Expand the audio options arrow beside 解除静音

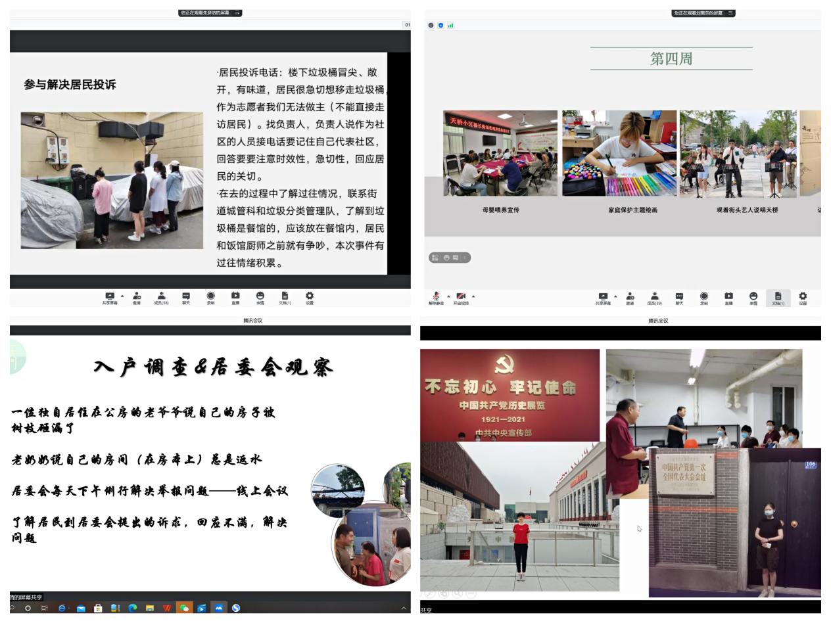click(449, 296)
